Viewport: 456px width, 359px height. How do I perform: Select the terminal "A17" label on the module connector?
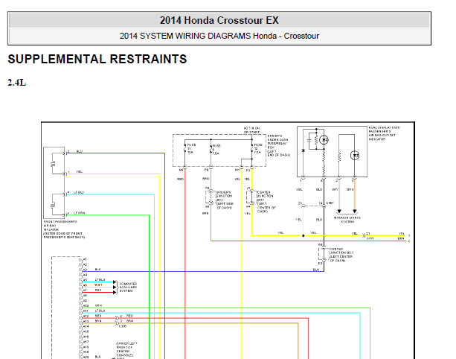tap(86, 342)
